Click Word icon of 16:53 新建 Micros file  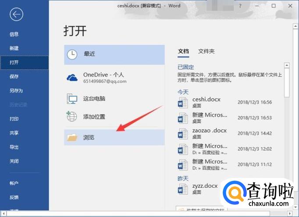click(183, 118)
